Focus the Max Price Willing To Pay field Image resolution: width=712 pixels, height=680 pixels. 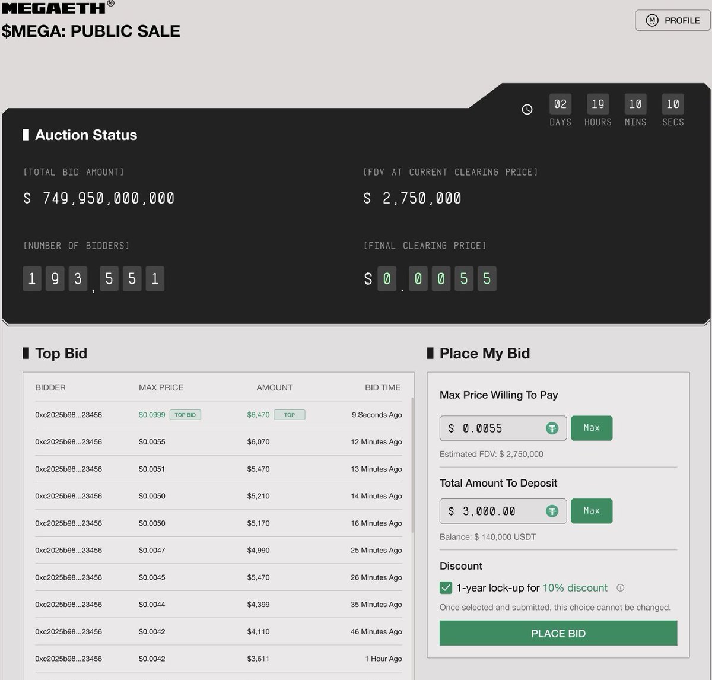[503, 428]
